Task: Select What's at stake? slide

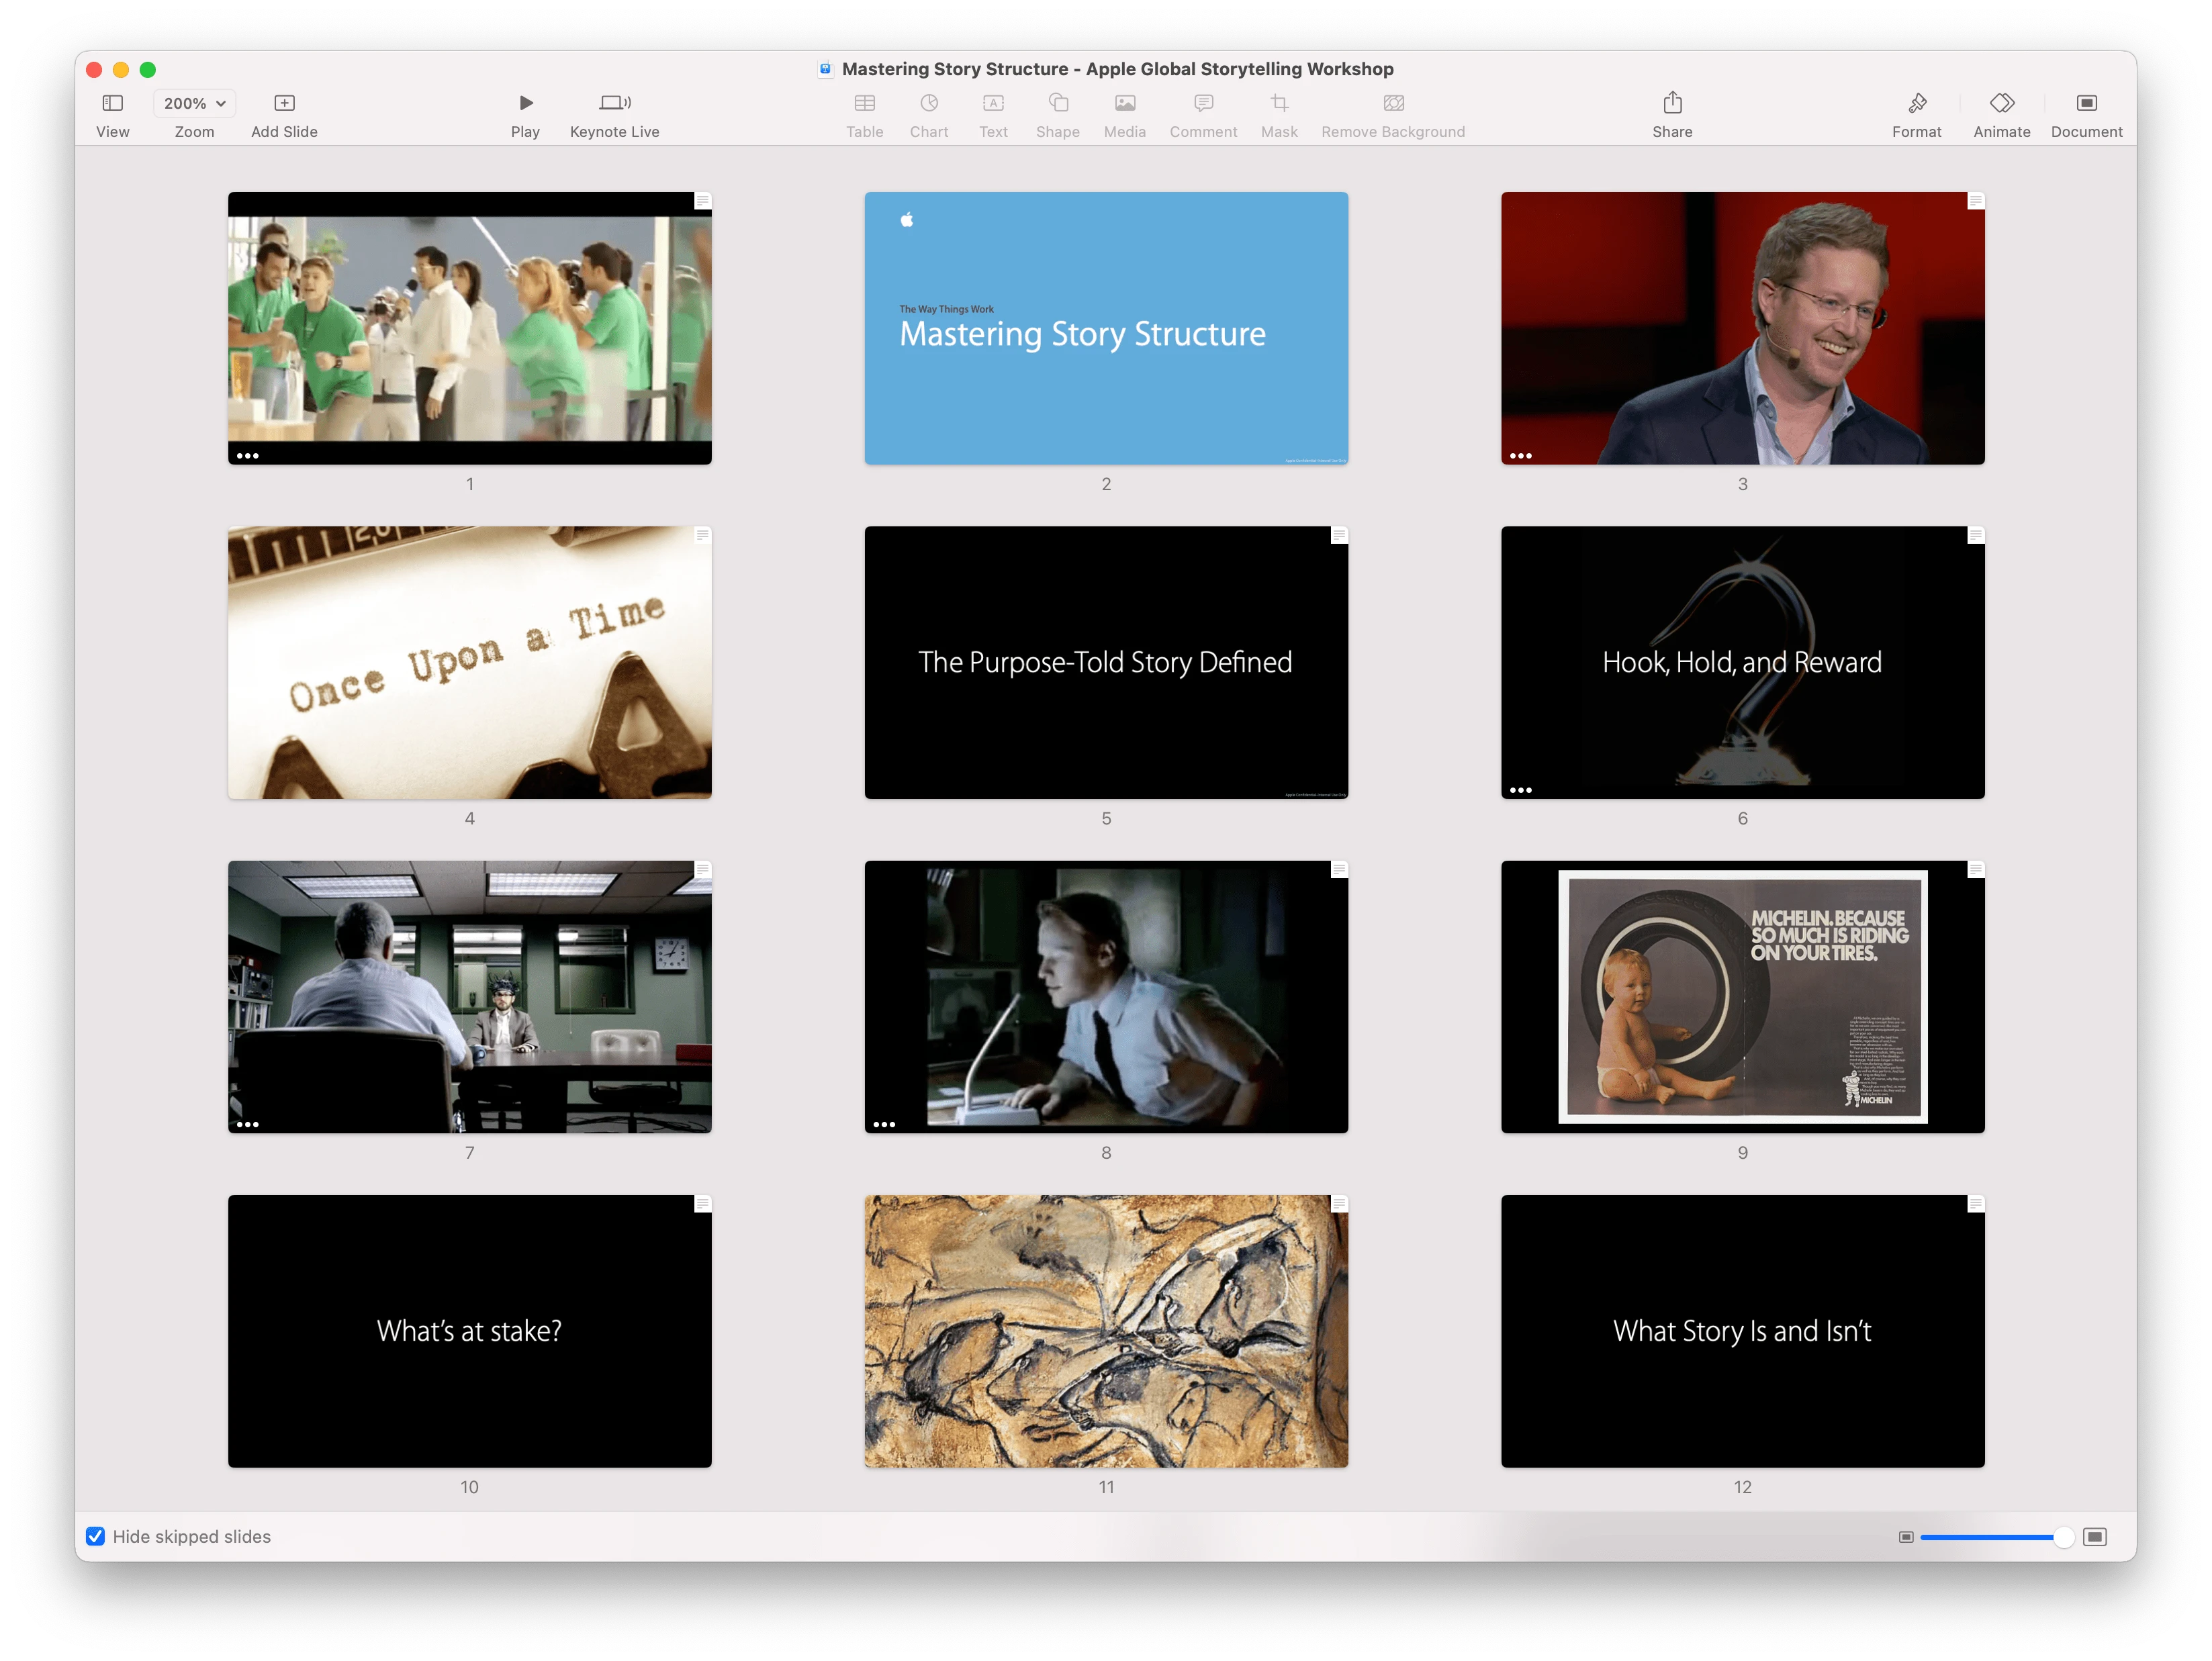Action: point(470,1331)
